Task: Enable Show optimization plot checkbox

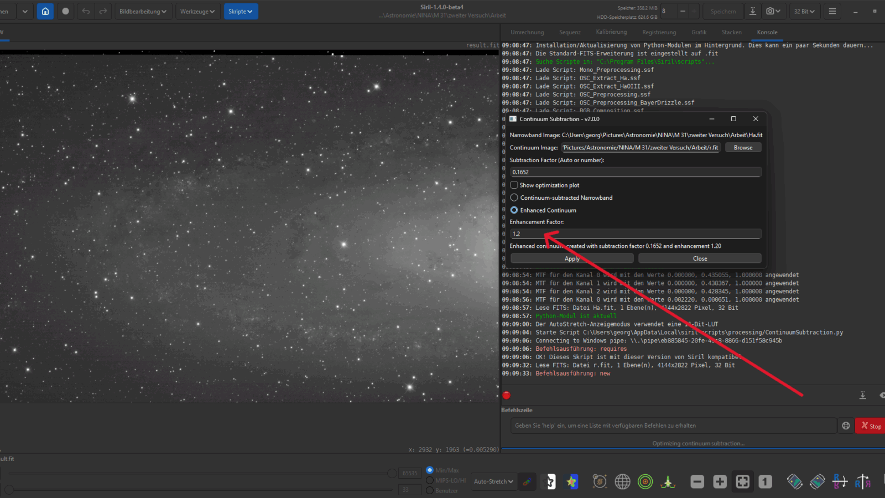Action: (x=514, y=185)
